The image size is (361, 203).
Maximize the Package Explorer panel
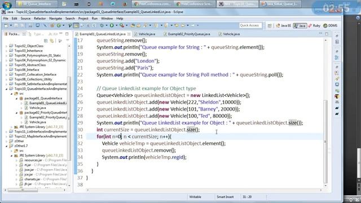point(67,34)
